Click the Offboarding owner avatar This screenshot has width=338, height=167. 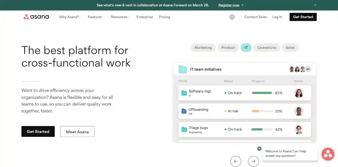point(299,111)
